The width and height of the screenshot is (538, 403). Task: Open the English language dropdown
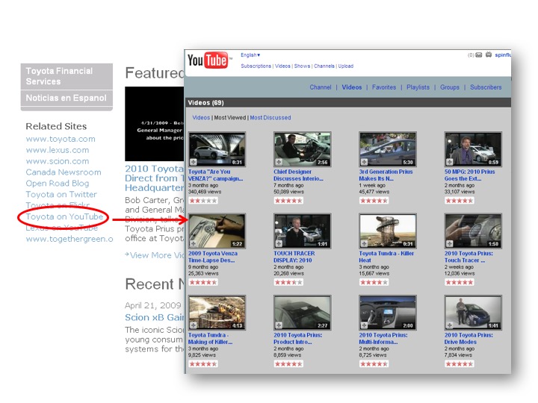[250, 55]
